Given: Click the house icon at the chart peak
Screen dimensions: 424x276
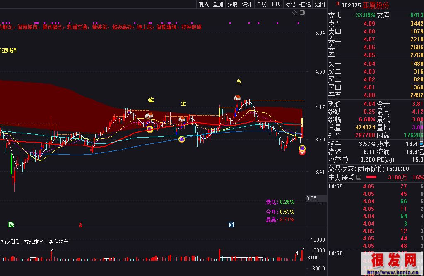Looking at the screenshot, I should pyautogui.click(x=237, y=98).
